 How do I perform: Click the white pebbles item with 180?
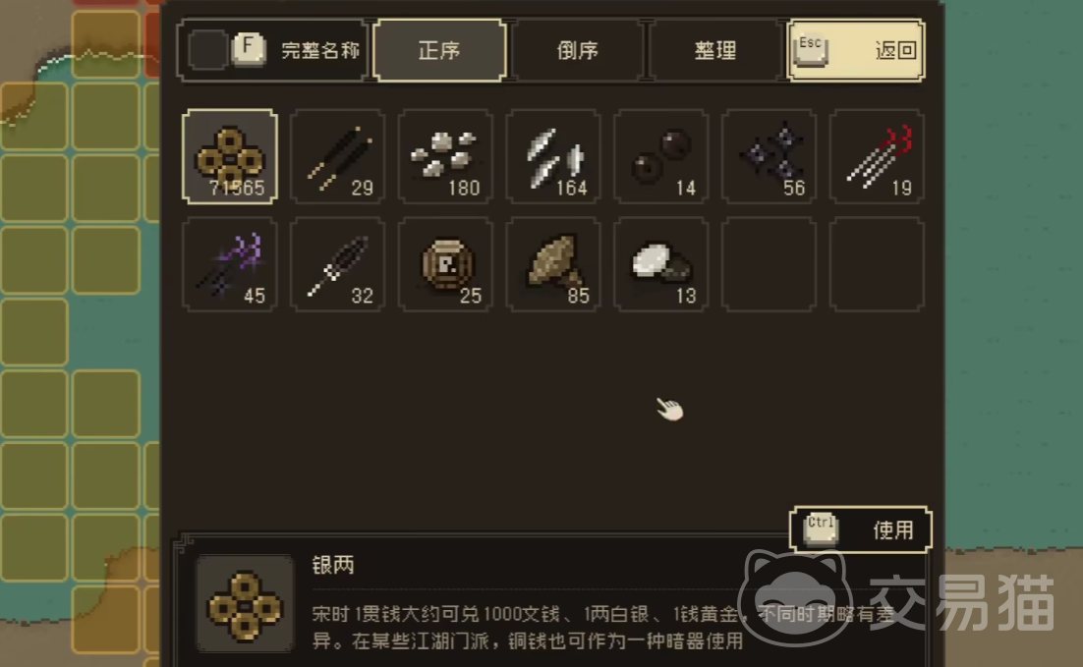click(445, 157)
